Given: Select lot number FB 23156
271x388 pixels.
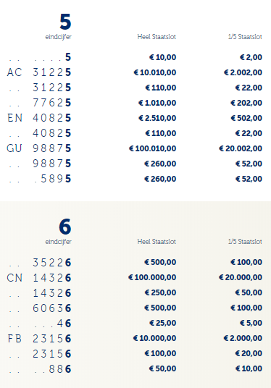Looking at the screenshot, I should [x=39, y=339].
